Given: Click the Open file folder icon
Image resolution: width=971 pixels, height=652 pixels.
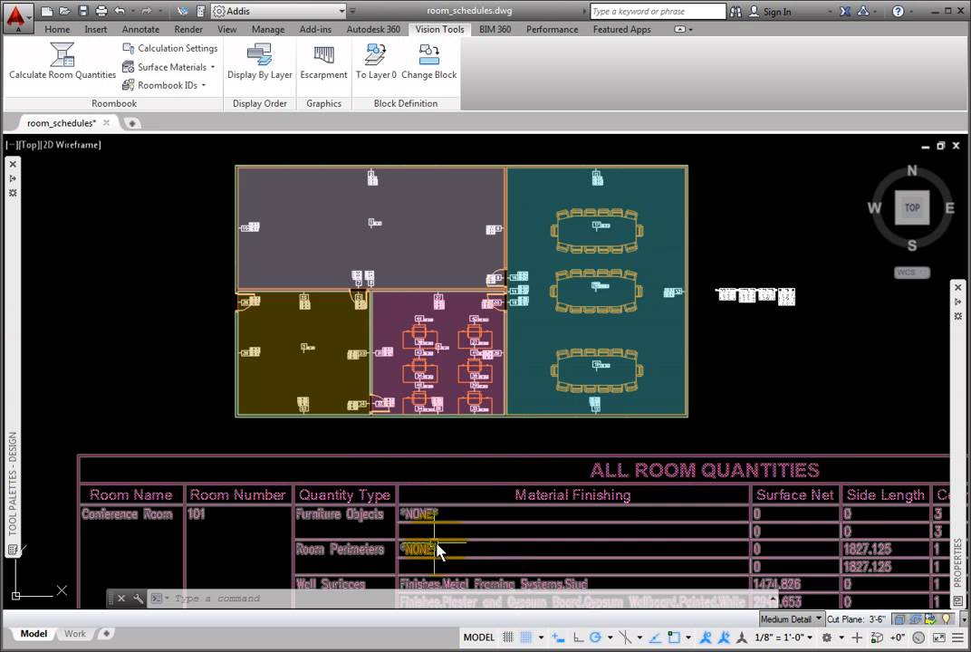Looking at the screenshot, I should [x=64, y=11].
